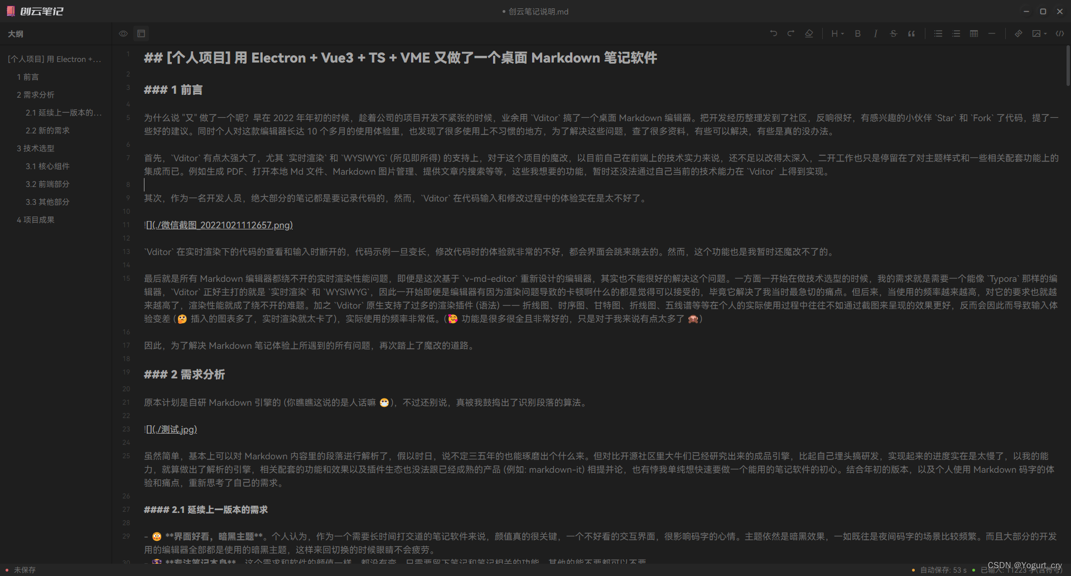
Task: Click the redo icon in the toolbar
Action: (x=790, y=33)
